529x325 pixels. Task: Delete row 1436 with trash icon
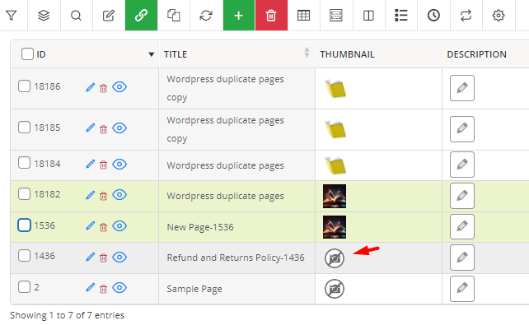pos(103,258)
